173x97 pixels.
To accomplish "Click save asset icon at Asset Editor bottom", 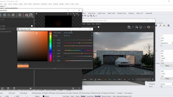I will [8, 88].
